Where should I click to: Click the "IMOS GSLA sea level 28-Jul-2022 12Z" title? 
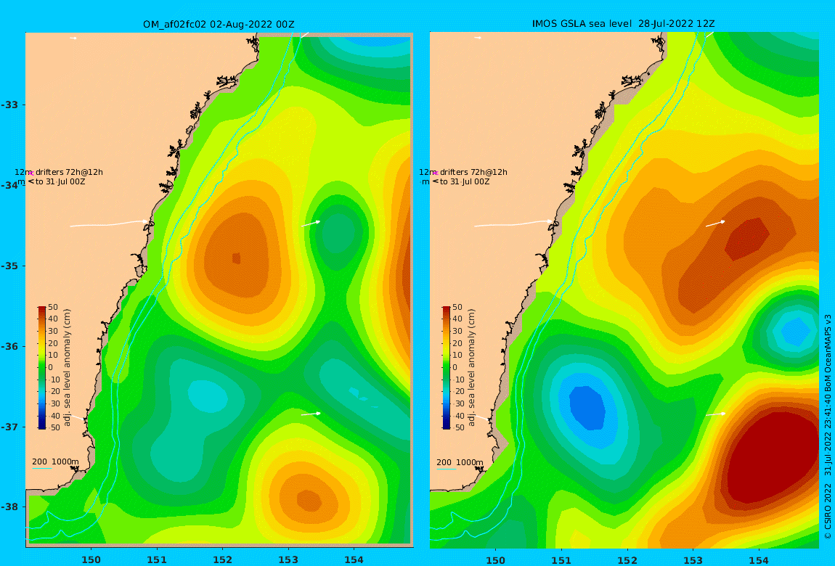624,24
